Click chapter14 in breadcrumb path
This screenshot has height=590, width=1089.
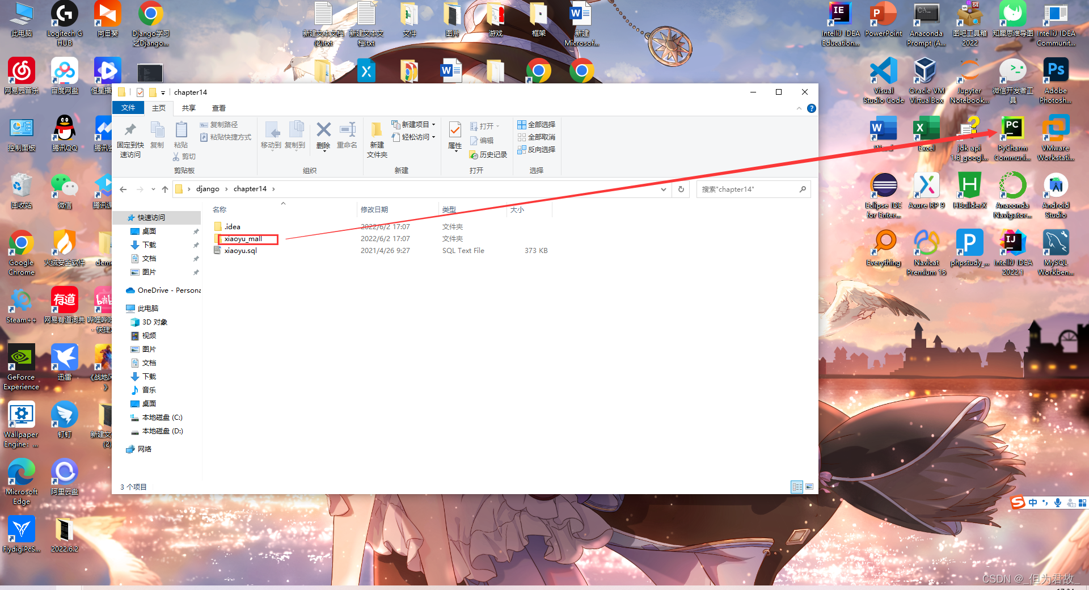point(250,189)
